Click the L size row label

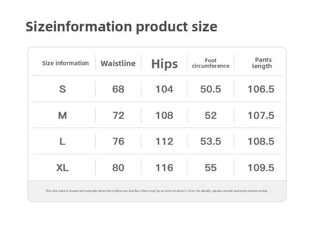[x=63, y=141]
